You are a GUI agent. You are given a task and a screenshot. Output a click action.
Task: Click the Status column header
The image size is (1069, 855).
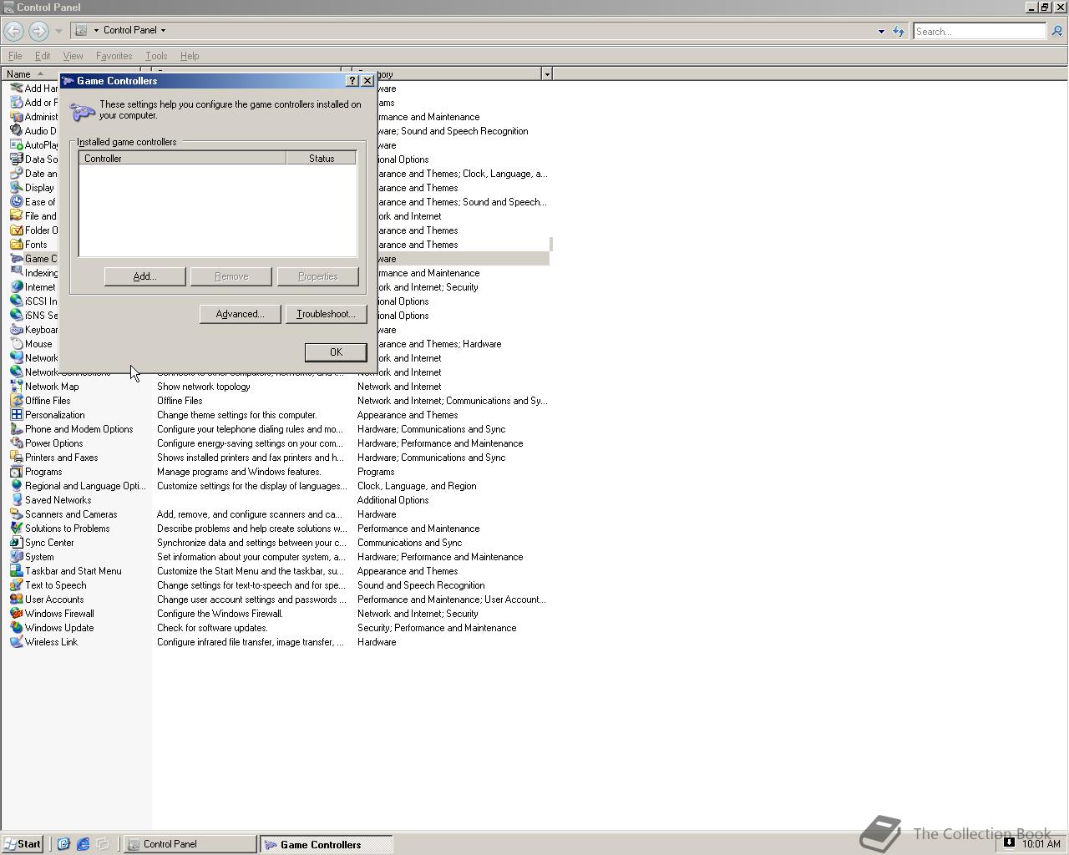point(322,159)
